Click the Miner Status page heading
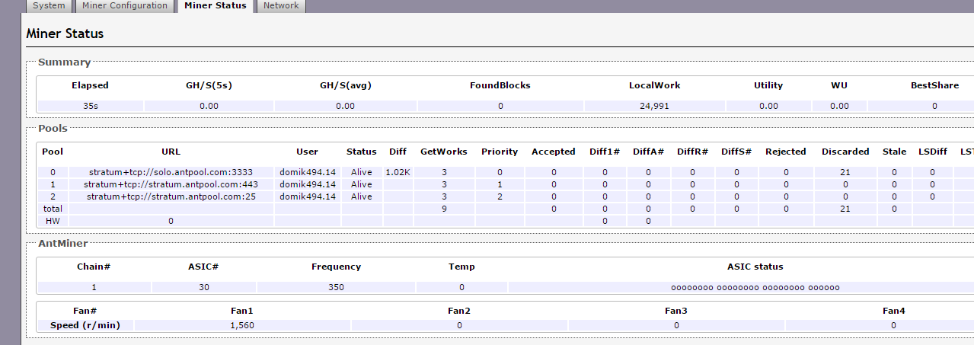The width and height of the screenshot is (974, 345). (x=65, y=34)
